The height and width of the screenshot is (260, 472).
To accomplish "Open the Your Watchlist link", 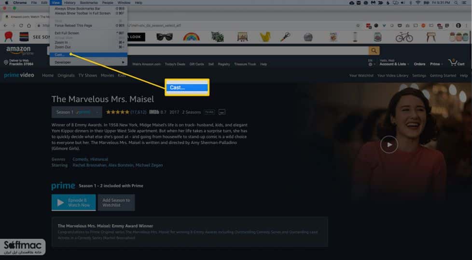I will pyautogui.click(x=361, y=76).
